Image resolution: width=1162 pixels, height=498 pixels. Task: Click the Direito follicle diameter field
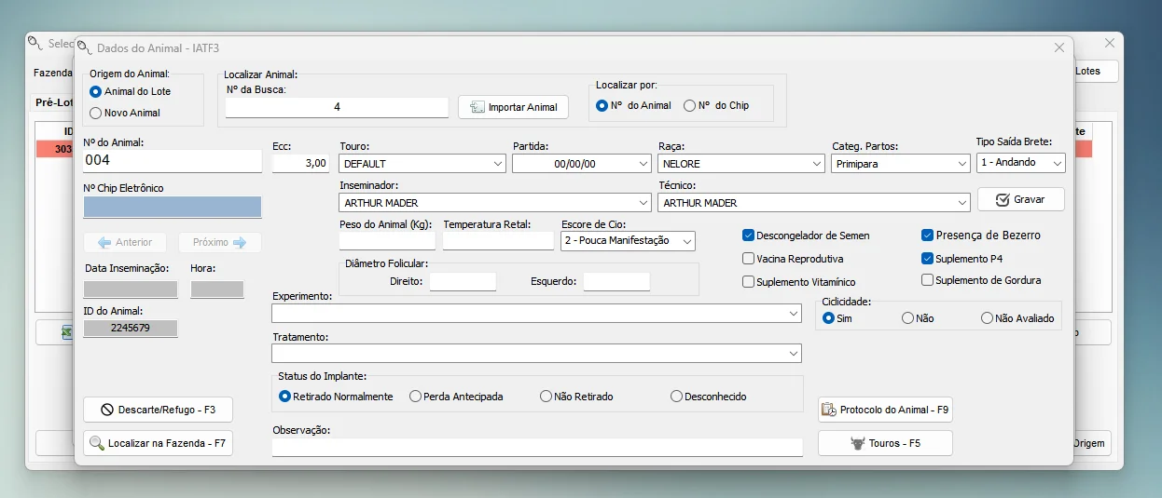click(463, 281)
